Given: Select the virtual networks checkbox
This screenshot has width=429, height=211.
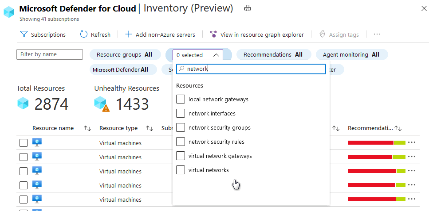Looking at the screenshot, I should (181, 170).
